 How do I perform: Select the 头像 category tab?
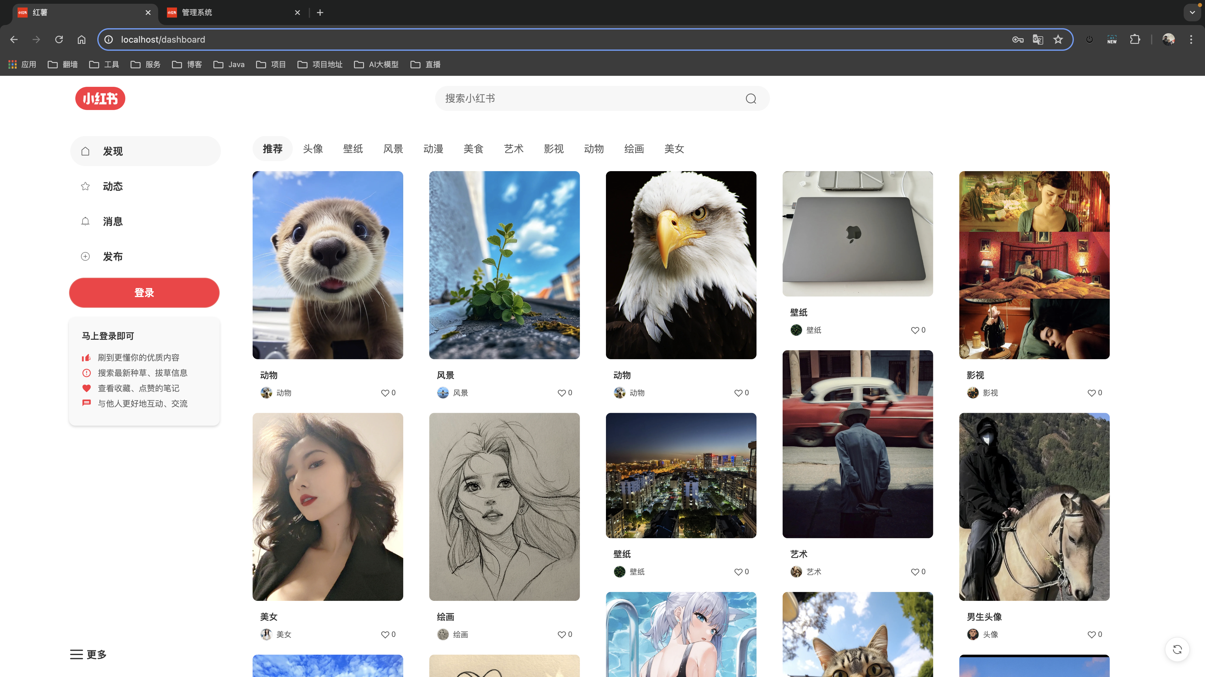coord(313,149)
